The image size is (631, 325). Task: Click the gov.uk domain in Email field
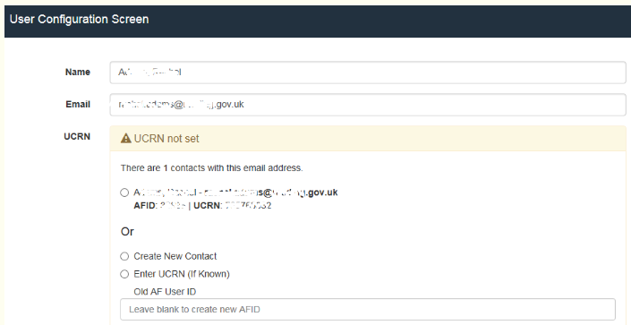[x=230, y=105]
